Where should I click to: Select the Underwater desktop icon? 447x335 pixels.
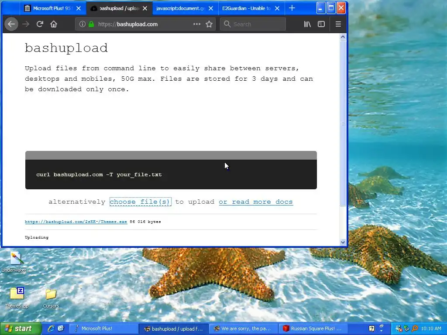click(x=16, y=262)
